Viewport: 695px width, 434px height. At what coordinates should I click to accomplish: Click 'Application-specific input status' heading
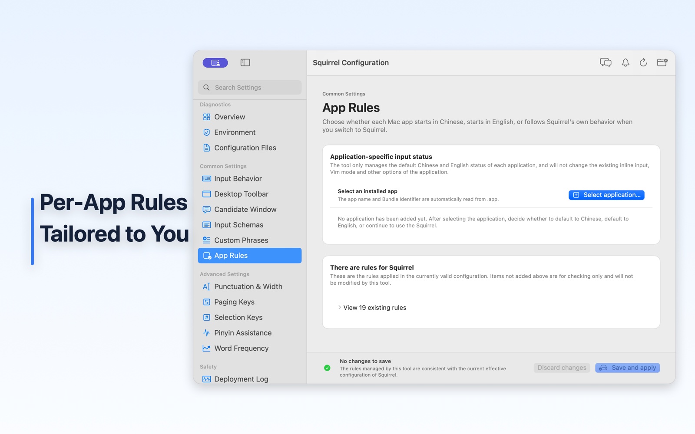click(x=381, y=157)
